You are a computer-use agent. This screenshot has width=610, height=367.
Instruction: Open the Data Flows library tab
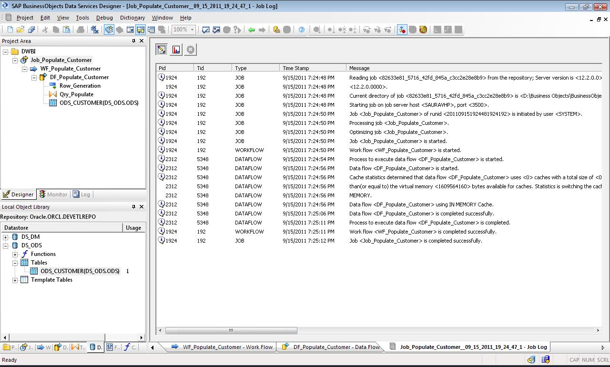point(61,347)
